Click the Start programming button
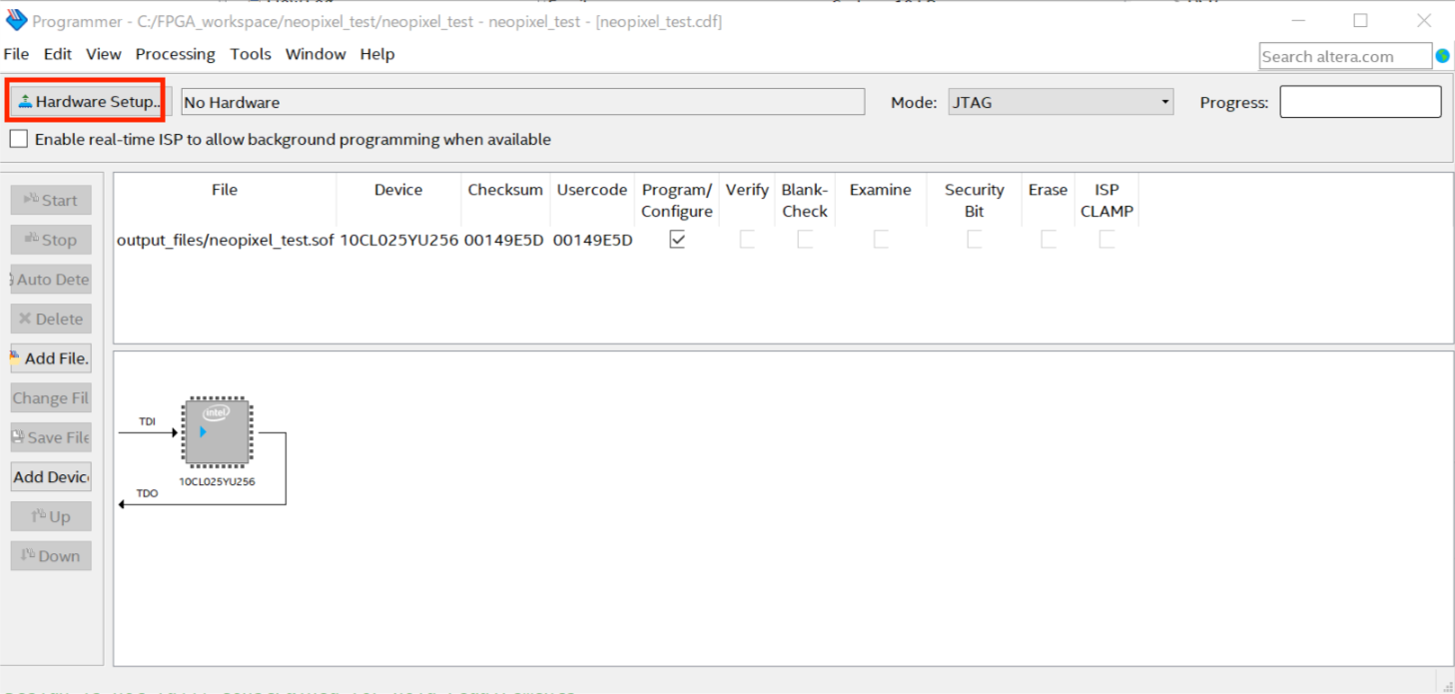Viewport: 1455px width, 694px height. [x=51, y=201]
